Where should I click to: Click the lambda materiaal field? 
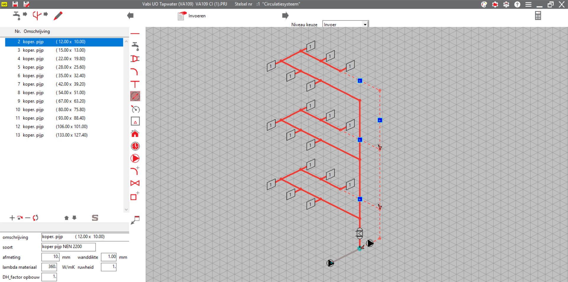pos(49,267)
